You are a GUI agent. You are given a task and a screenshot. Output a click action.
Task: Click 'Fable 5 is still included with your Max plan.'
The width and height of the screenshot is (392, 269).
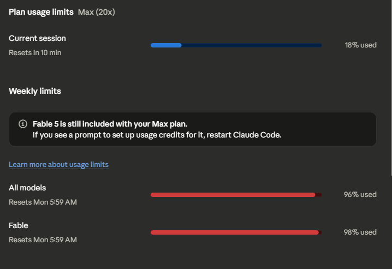[110, 124]
